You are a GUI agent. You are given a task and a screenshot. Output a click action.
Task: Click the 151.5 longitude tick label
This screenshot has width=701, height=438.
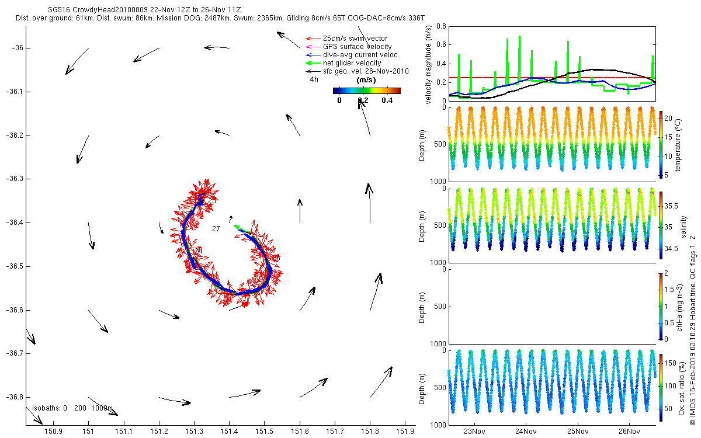click(265, 431)
